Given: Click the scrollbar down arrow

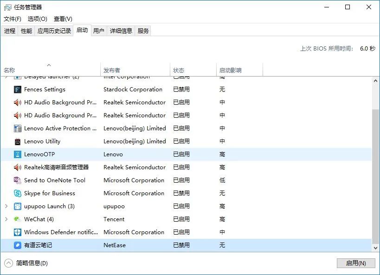Looking at the screenshot, I should 376,248.
